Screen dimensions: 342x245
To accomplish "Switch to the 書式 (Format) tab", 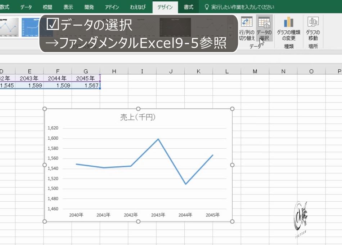I will [x=189, y=6].
